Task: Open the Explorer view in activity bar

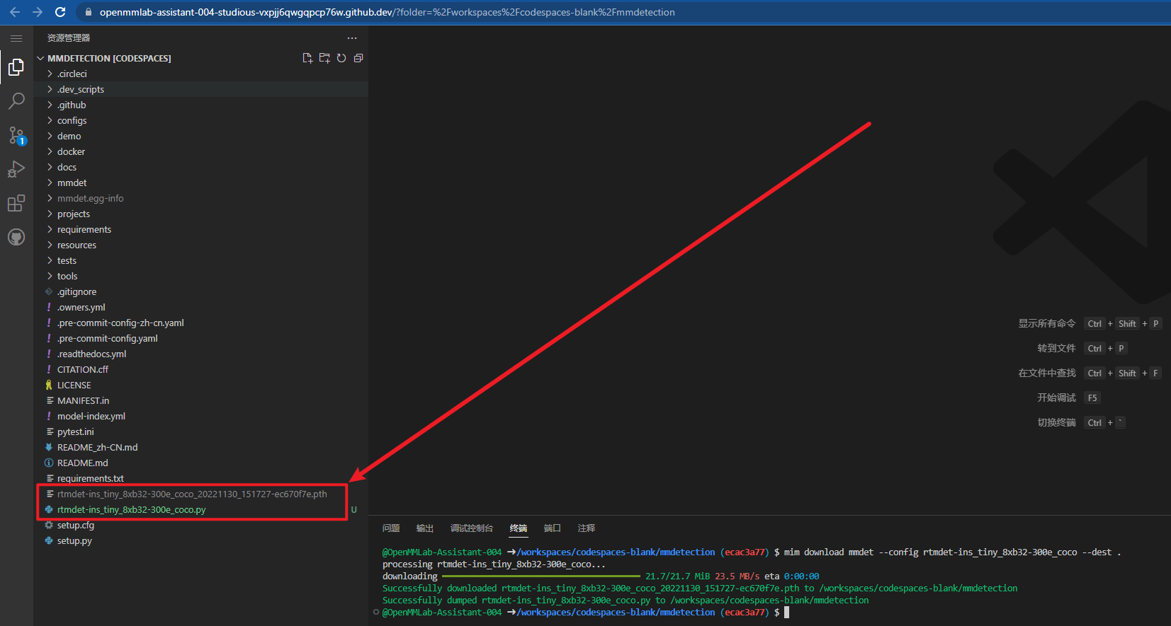Action: tap(16, 67)
